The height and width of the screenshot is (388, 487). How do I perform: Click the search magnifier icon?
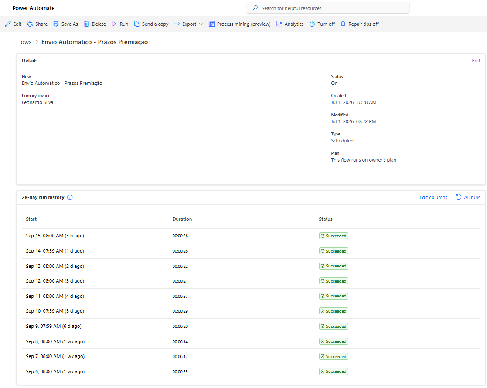[255, 8]
